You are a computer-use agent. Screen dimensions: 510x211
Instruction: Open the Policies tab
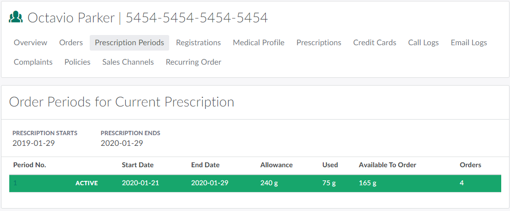pyautogui.click(x=78, y=62)
